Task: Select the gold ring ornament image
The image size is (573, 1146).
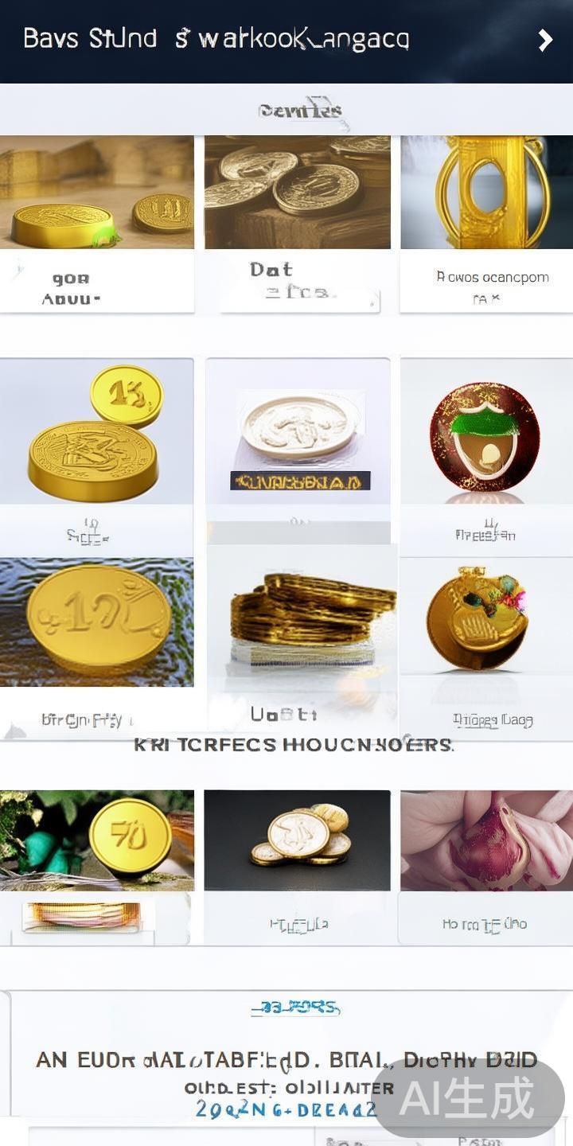Action: point(486,192)
